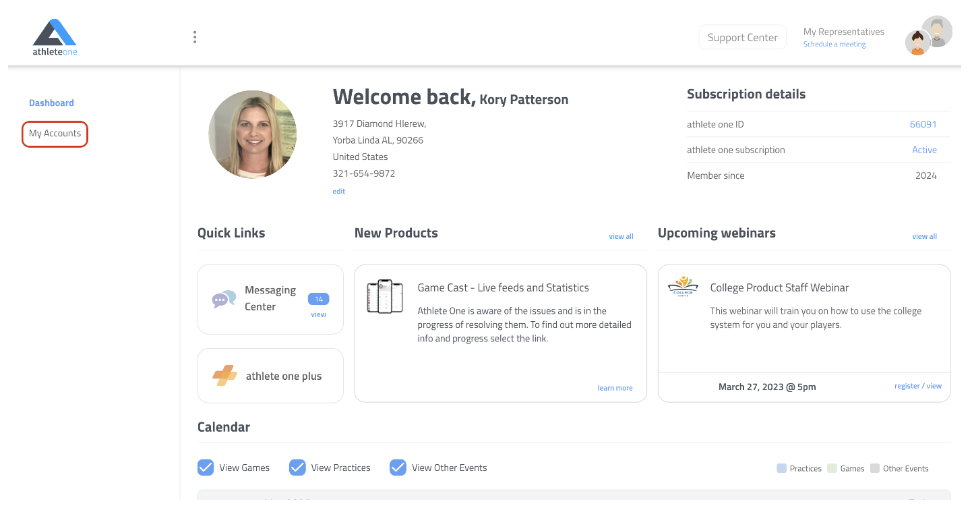Click register / view webinar link
This screenshot has height=506, width=972.
918,386
